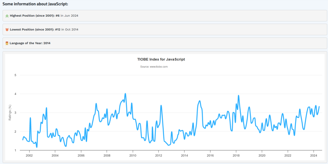Click the chart title 'TIOBE Index for JavaScript'
This screenshot has width=328, height=164.
(161, 59)
